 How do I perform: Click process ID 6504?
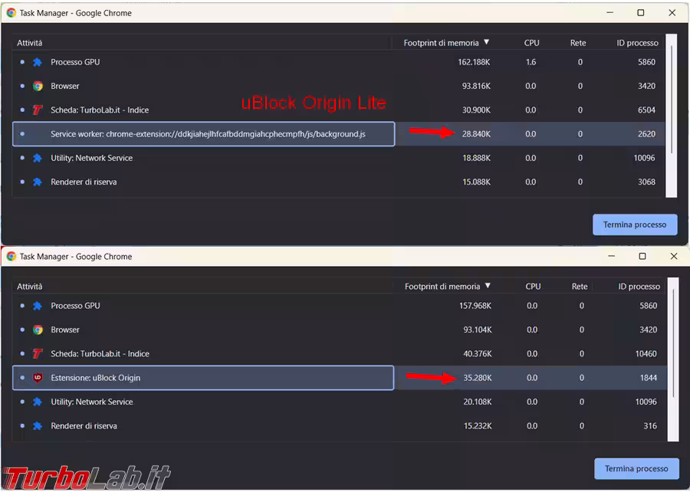click(646, 110)
